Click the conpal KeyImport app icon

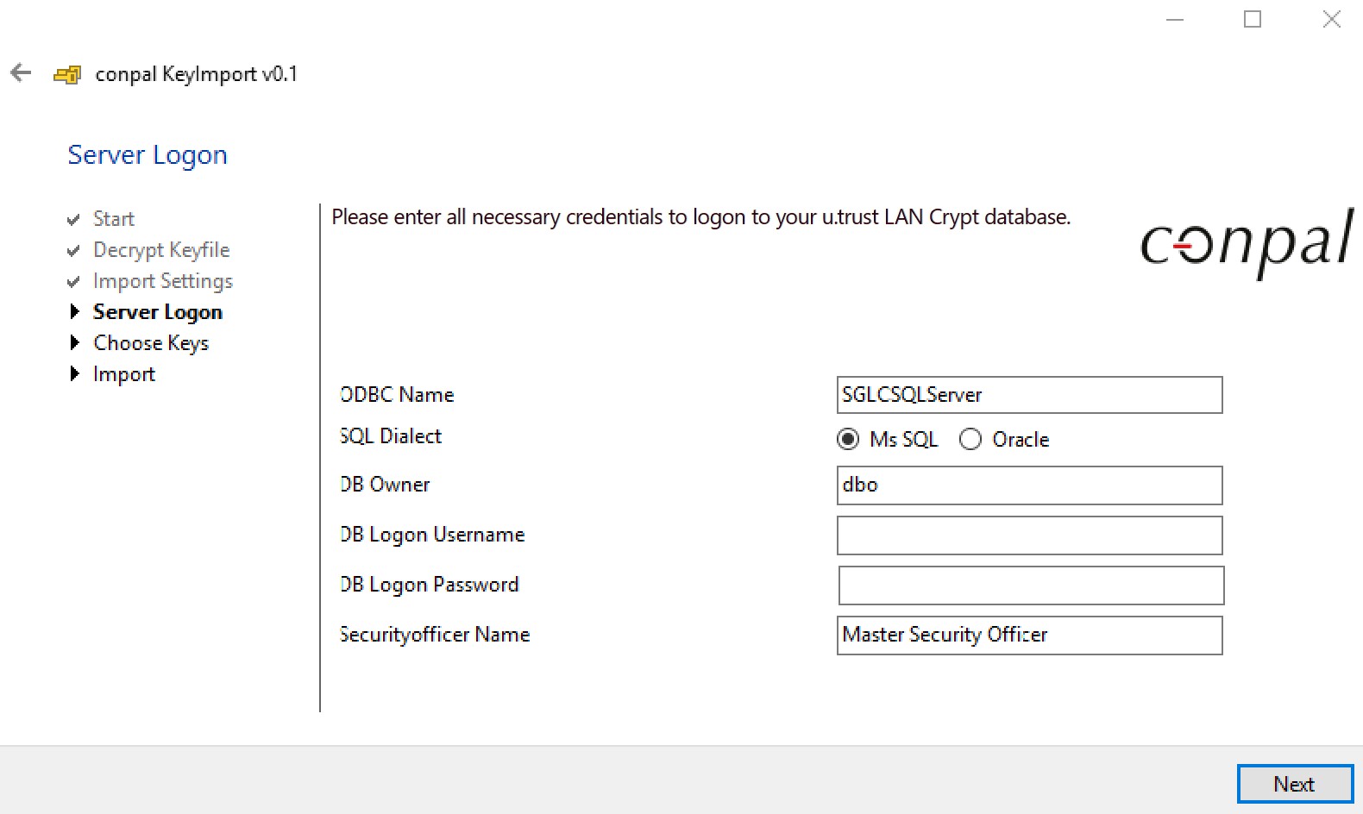click(67, 75)
